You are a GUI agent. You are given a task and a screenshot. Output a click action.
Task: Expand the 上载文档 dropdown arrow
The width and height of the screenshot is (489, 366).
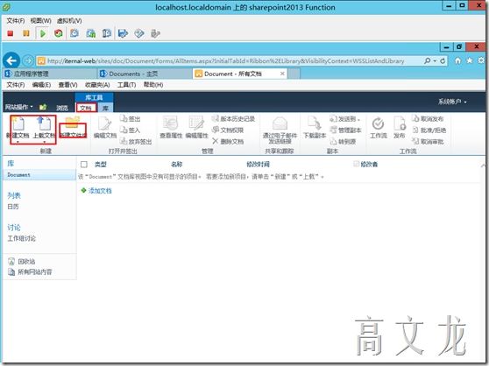point(45,142)
